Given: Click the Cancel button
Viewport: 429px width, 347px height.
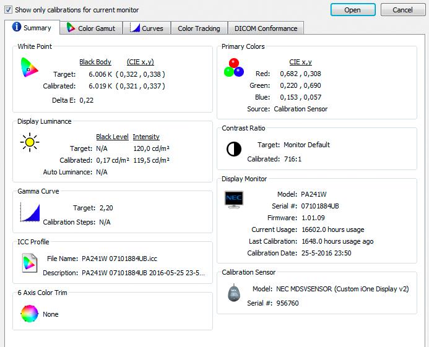Looking at the screenshot, I should point(403,10).
